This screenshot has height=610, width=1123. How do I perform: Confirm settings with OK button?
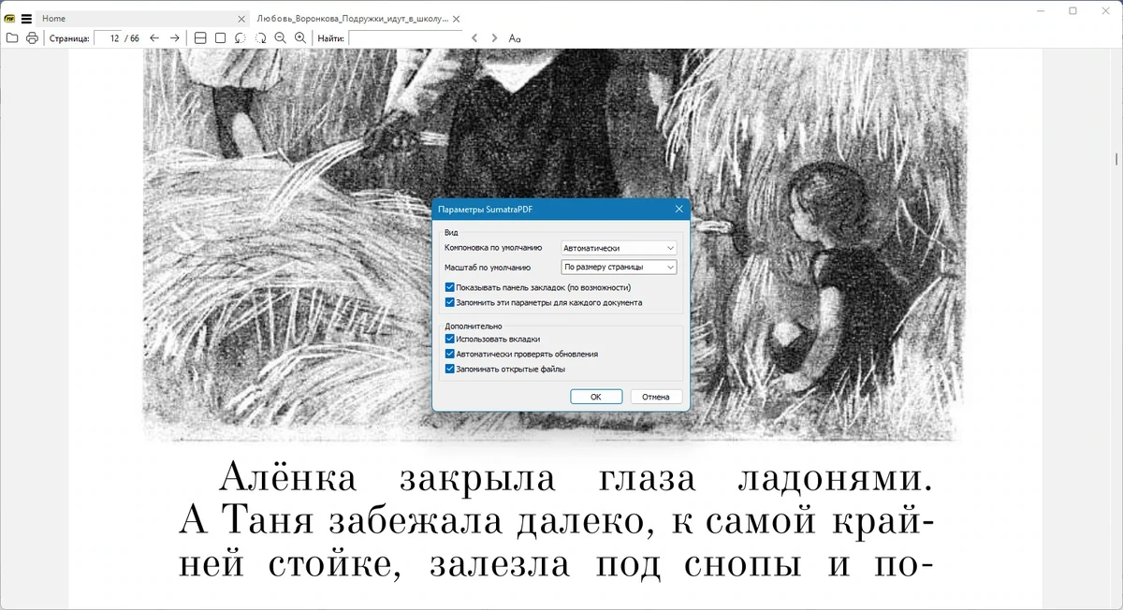596,397
